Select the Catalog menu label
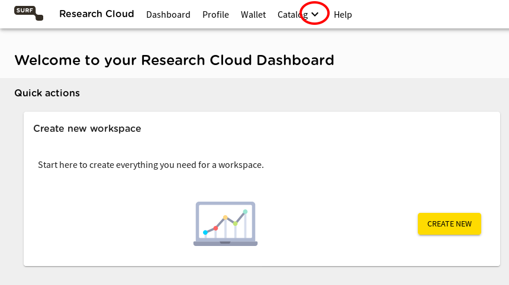 click(x=292, y=15)
